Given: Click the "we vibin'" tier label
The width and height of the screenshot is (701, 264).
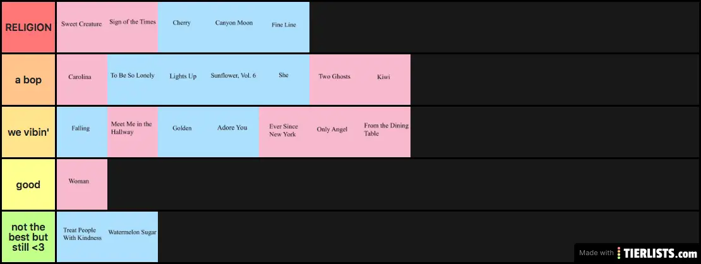Looking at the screenshot, I should pyautogui.click(x=28, y=132).
